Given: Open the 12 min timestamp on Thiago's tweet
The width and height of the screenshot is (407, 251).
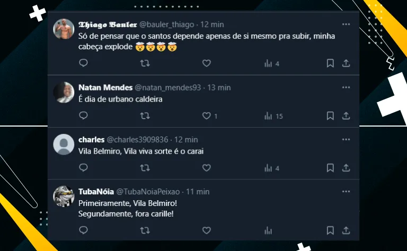Looking at the screenshot, I should click(213, 24).
